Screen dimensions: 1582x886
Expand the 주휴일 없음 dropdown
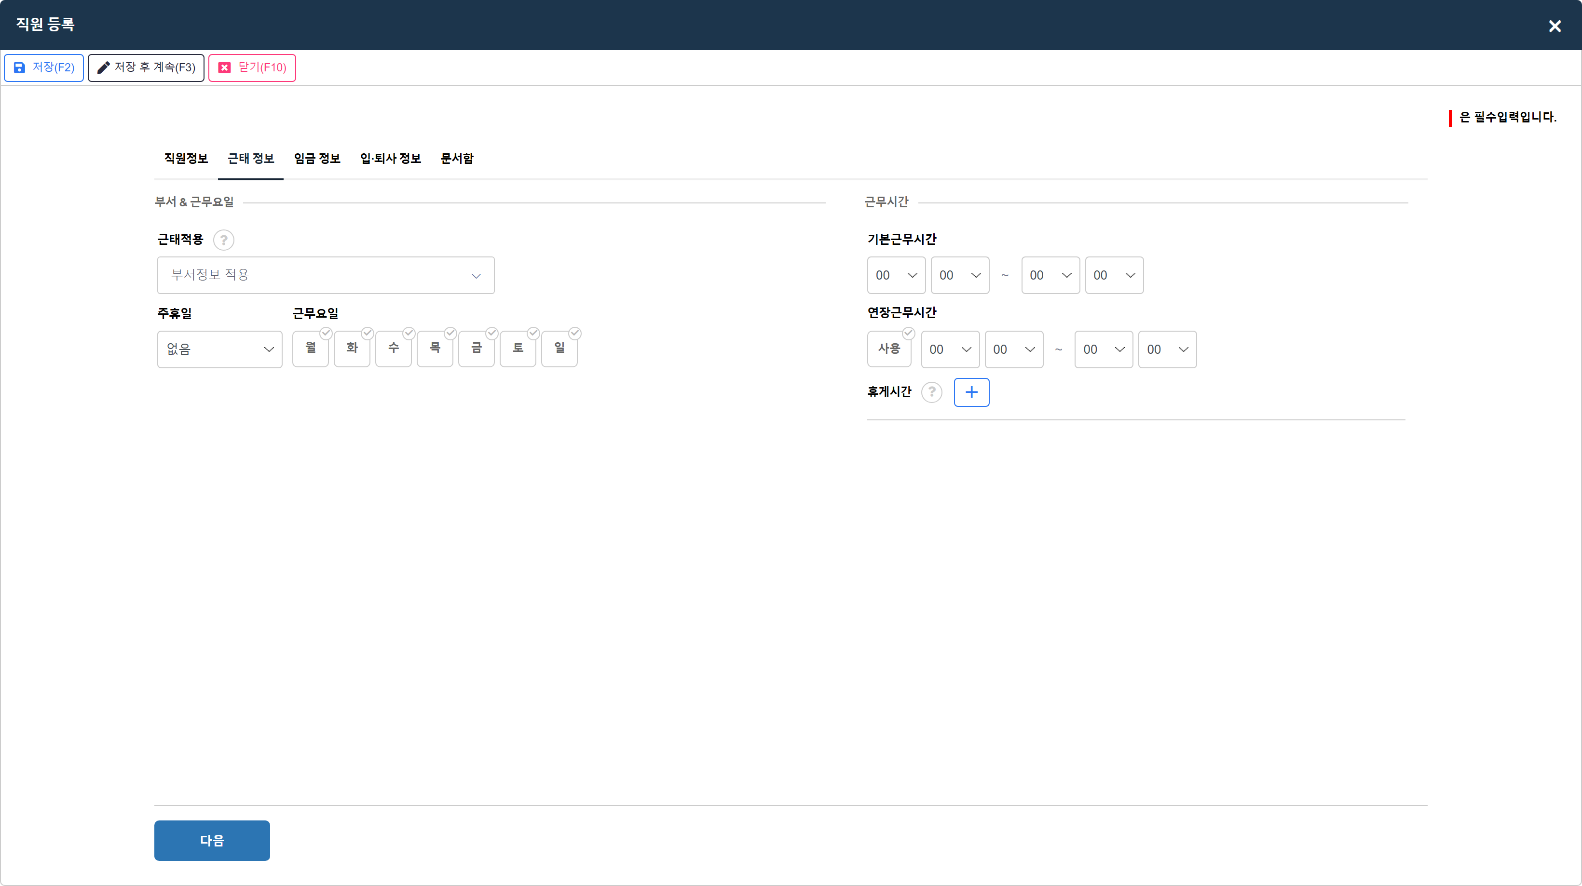220,350
